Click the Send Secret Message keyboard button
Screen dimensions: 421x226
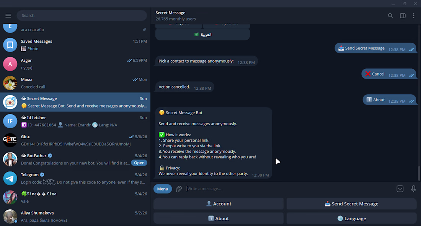[x=351, y=204]
